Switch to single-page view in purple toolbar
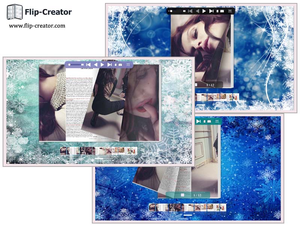The width and height of the screenshot is (300, 225). point(115,65)
